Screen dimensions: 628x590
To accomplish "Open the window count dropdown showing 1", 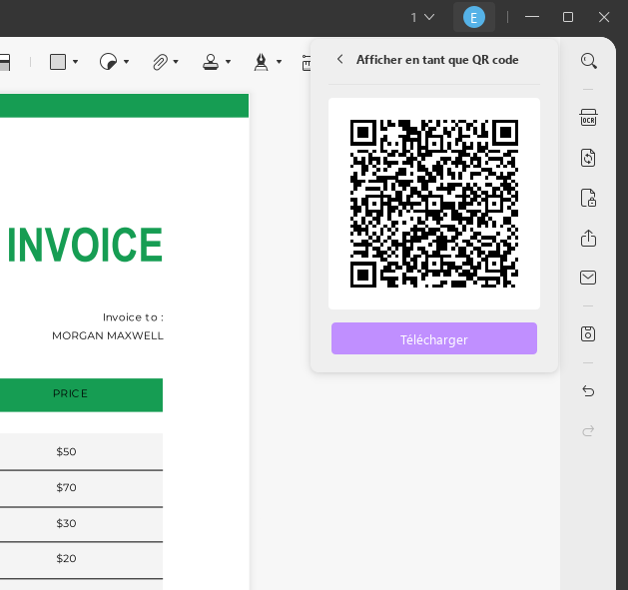I will point(422,17).
